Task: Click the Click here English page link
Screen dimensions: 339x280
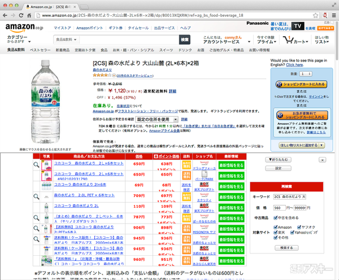Action: point(294,65)
